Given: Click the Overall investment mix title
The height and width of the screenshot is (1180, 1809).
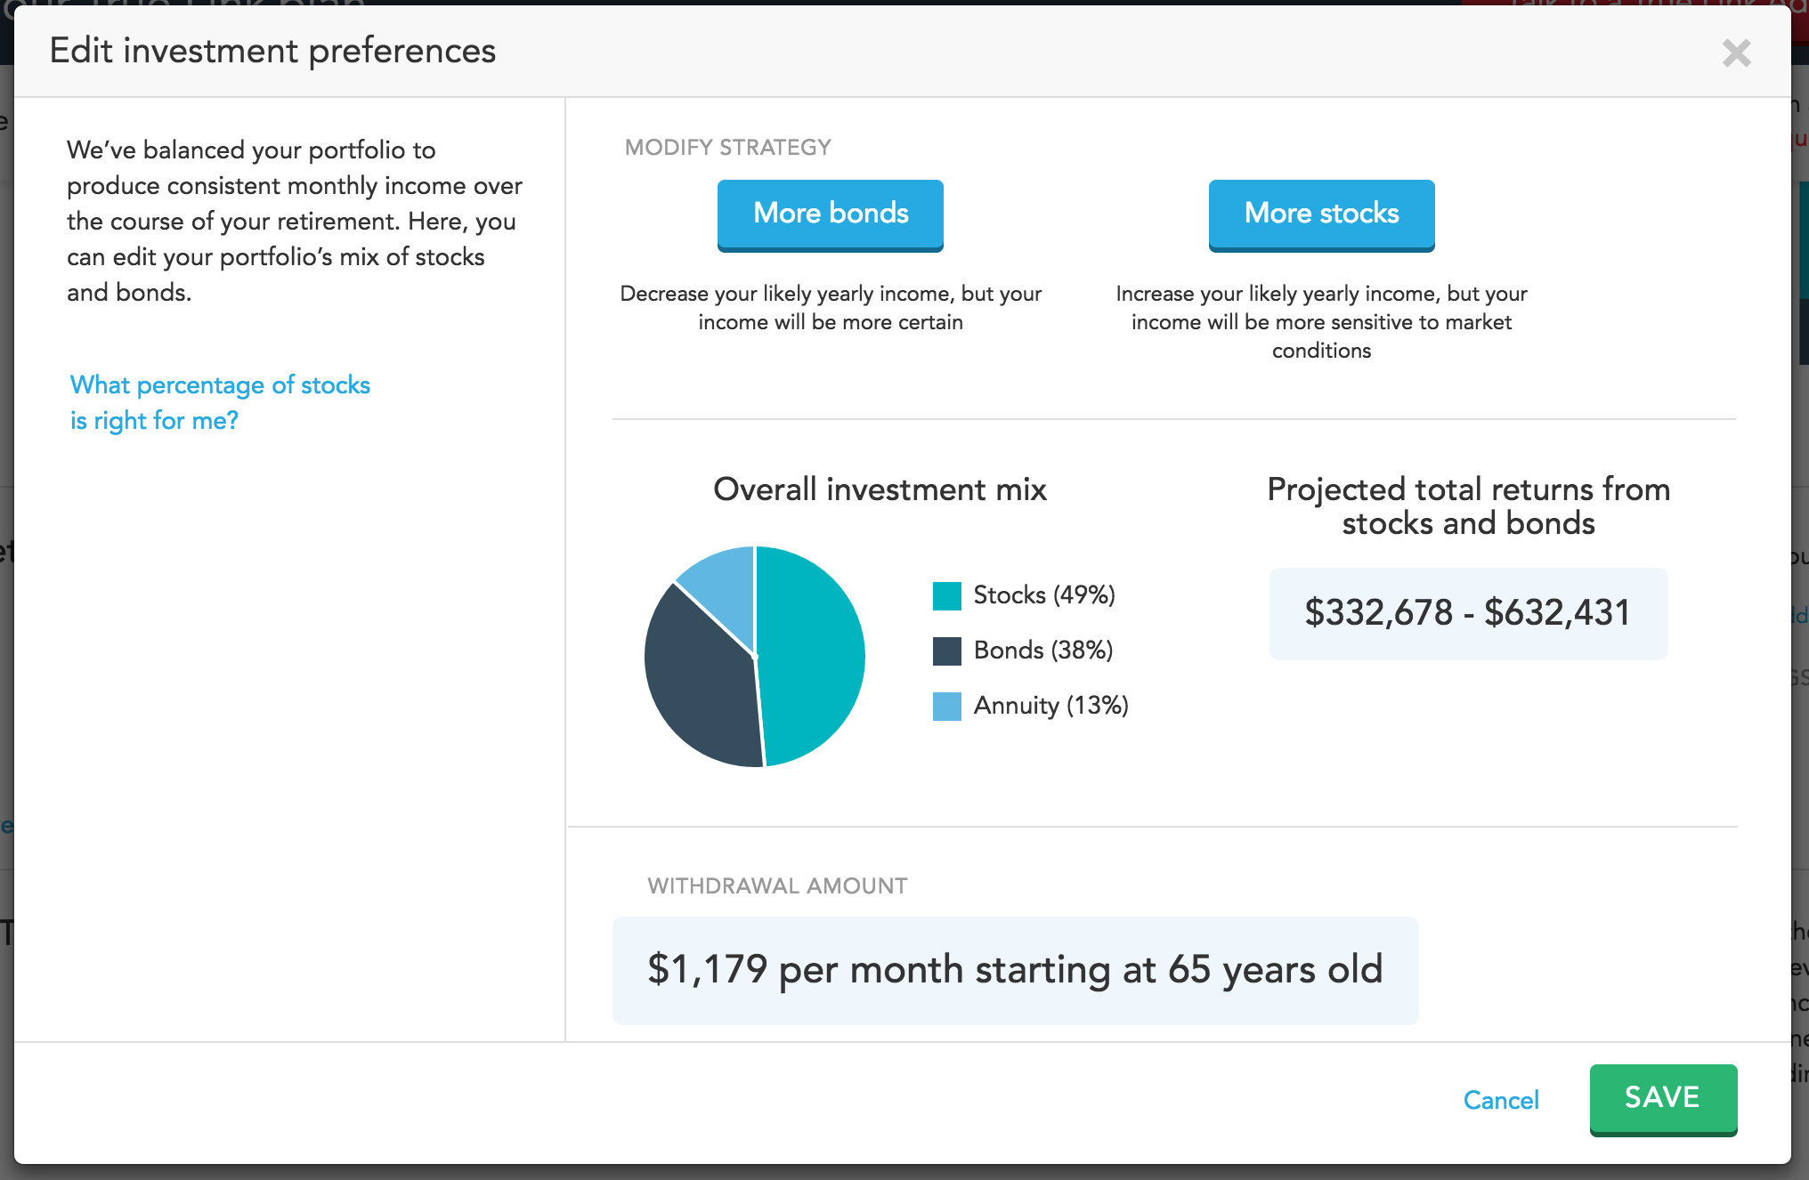Looking at the screenshot, I should (880, 489).
